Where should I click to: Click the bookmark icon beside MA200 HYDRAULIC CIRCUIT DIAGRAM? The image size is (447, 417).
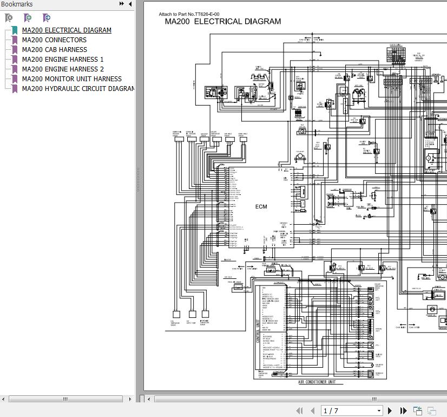(x=15, y=89)
